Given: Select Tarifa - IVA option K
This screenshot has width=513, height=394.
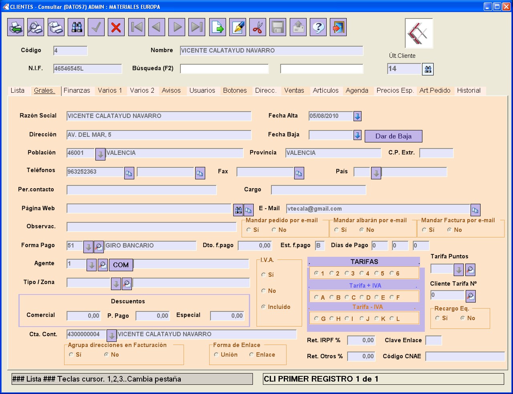Looking at the screenshot, I should coord(377,319).
